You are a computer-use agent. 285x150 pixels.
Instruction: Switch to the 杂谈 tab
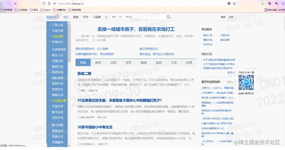(113, 63)
